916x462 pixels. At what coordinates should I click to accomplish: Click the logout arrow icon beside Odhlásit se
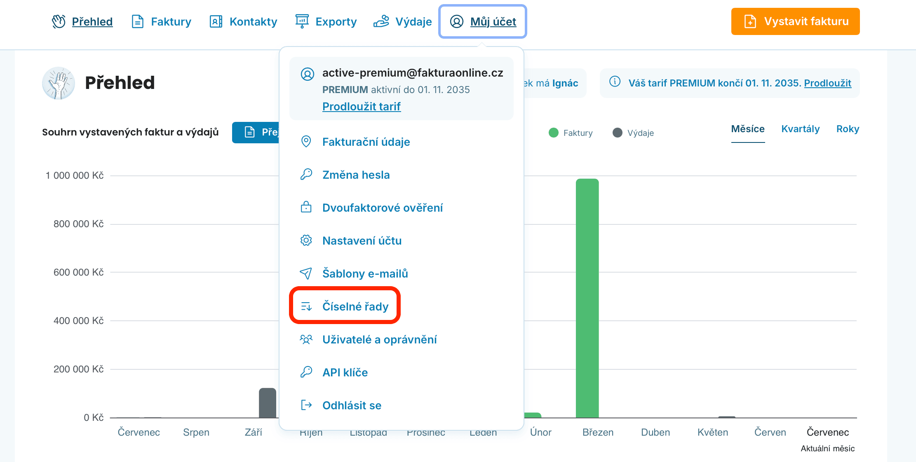point(306,405)
